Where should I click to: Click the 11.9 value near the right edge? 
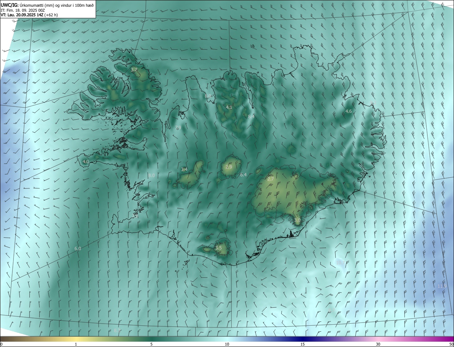(442, 286)
